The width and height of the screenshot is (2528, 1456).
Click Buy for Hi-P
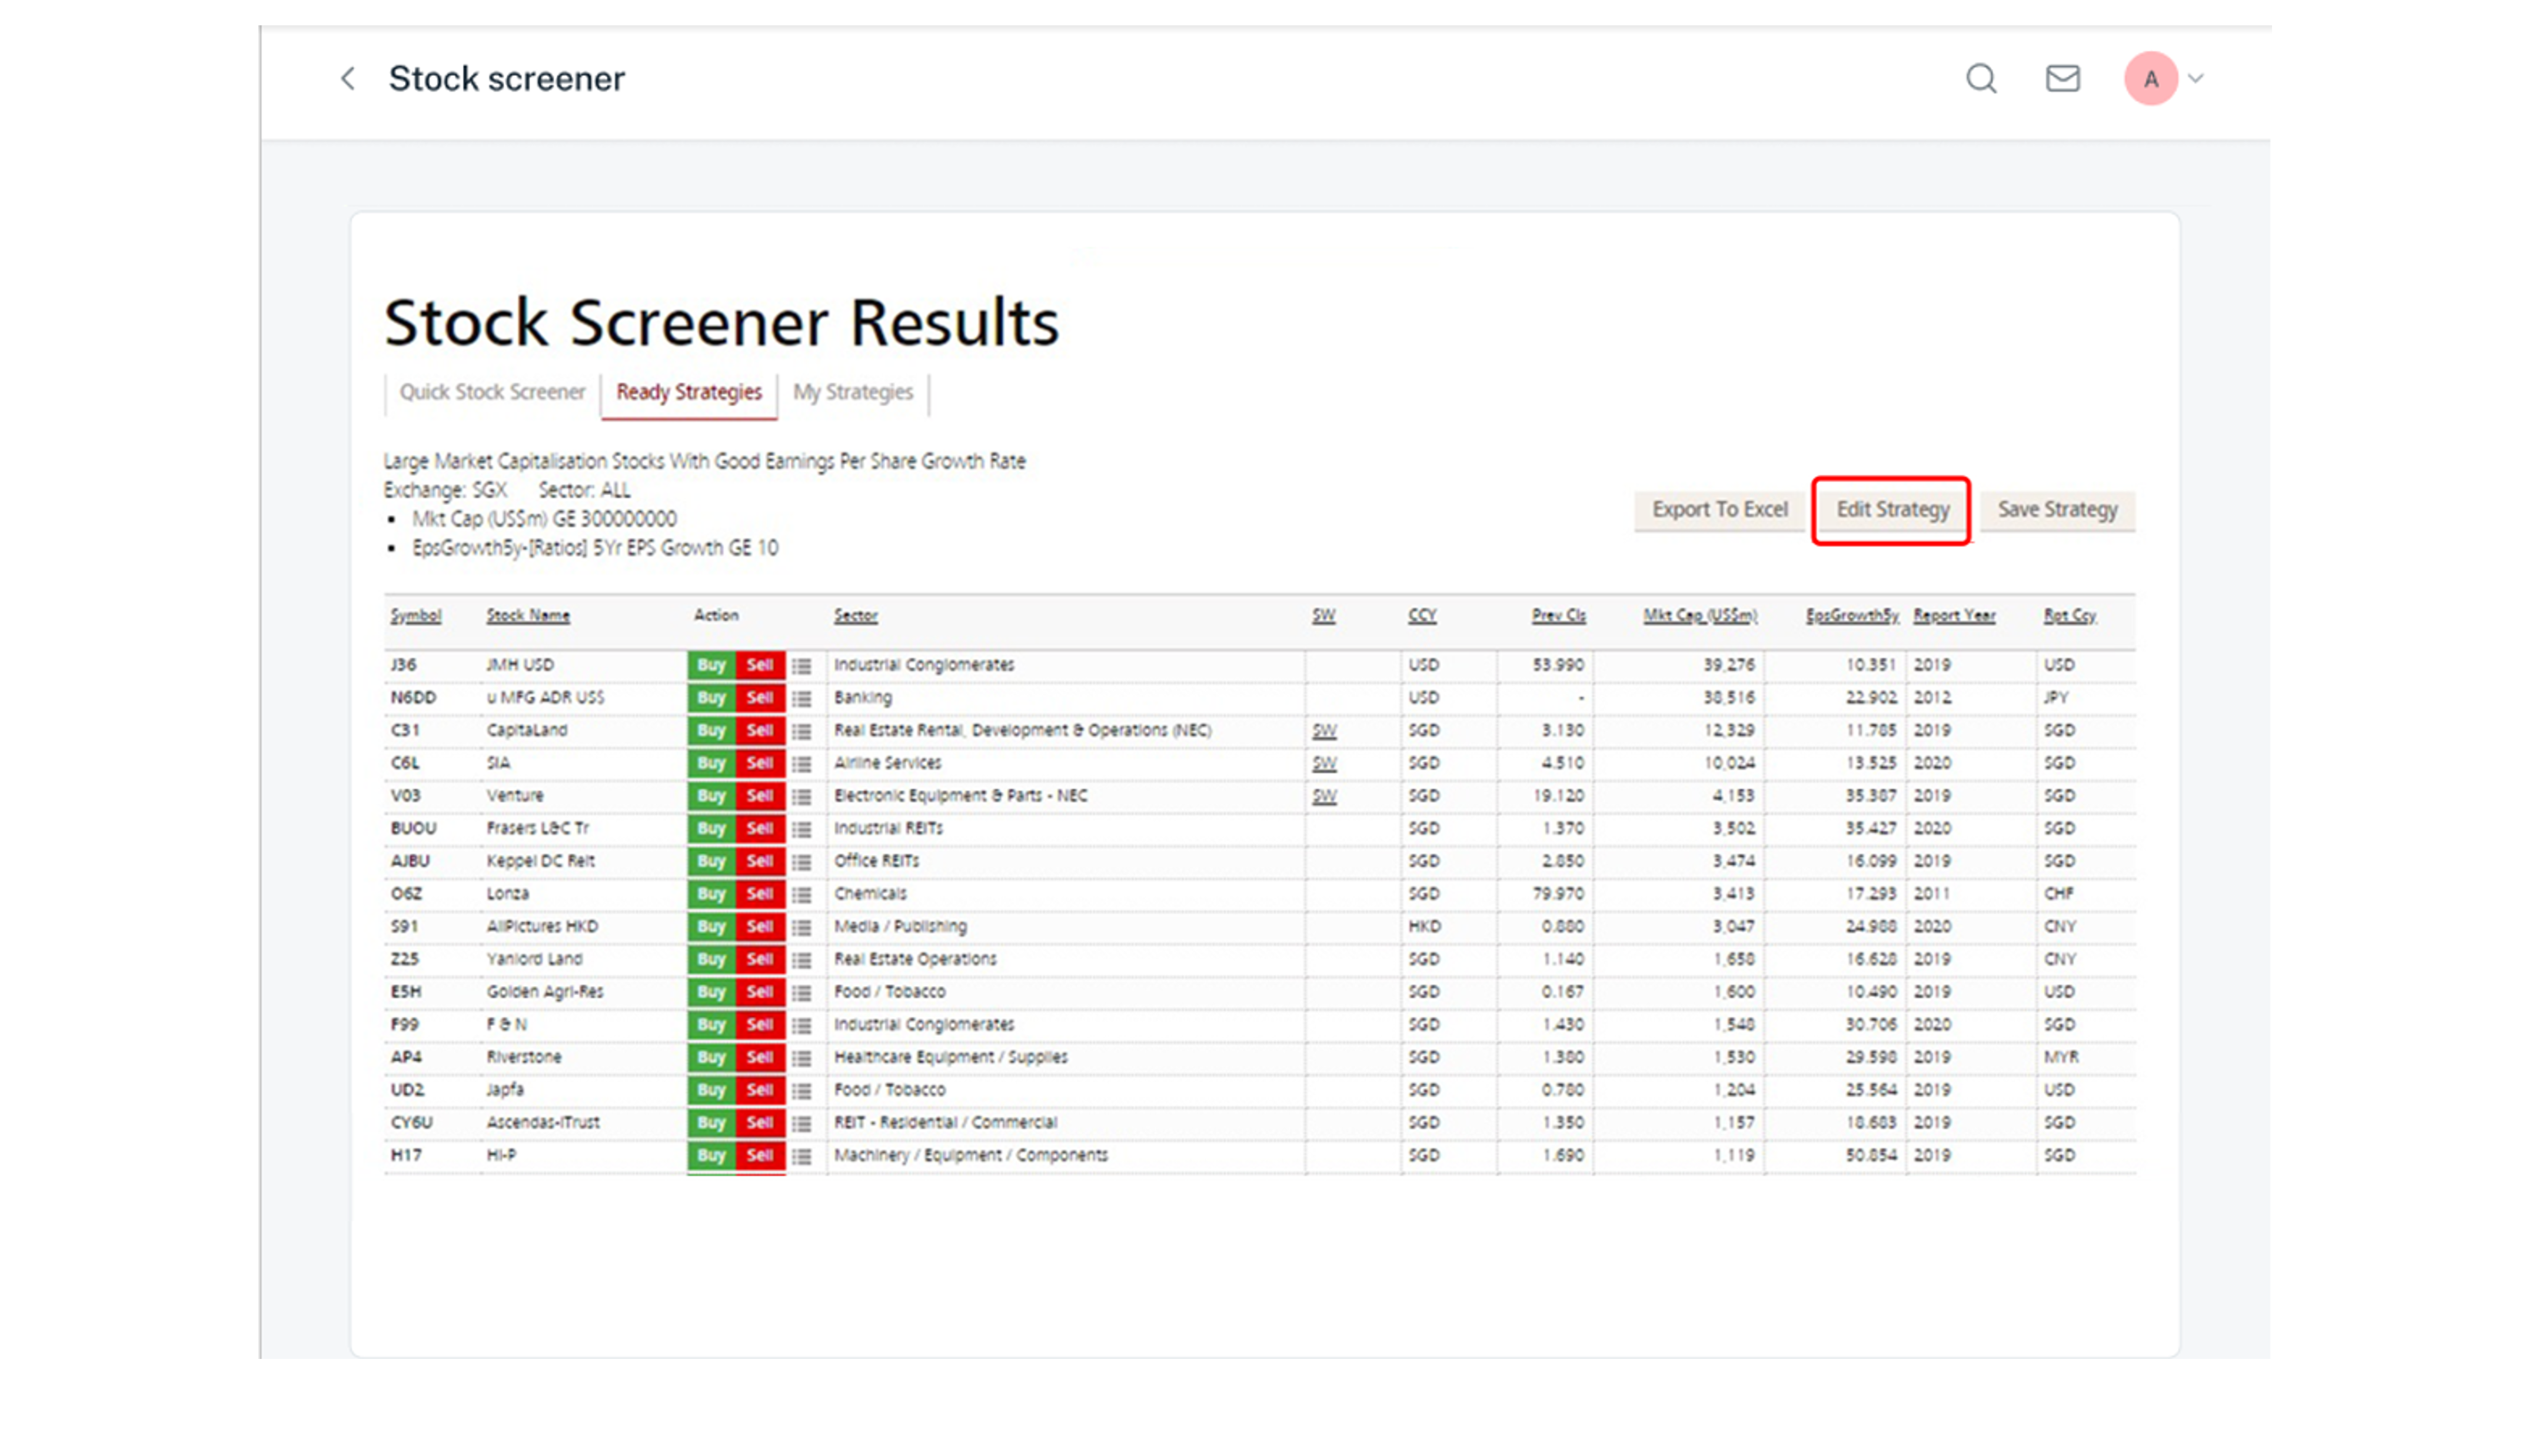(711, 1156)
